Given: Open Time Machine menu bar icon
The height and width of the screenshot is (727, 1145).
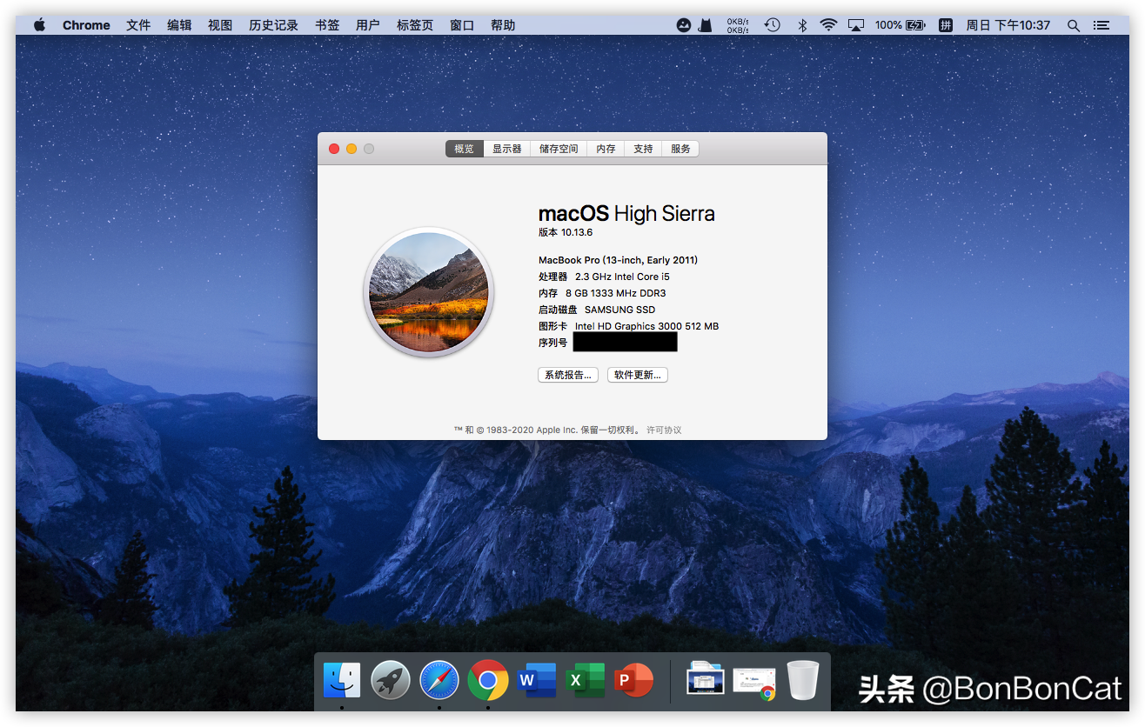Looking at the screenshot, I should 773,25.
